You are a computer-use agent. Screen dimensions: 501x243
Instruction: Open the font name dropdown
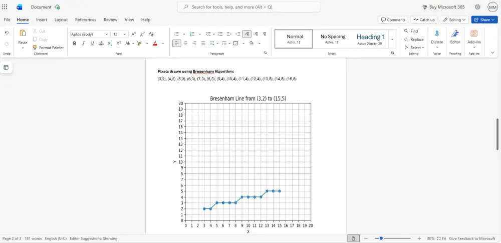coord(107,34)
